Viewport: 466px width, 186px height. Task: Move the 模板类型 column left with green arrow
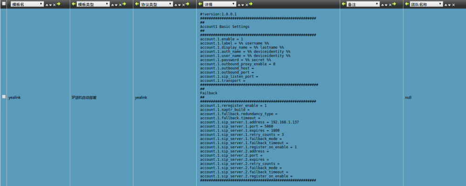74,4
